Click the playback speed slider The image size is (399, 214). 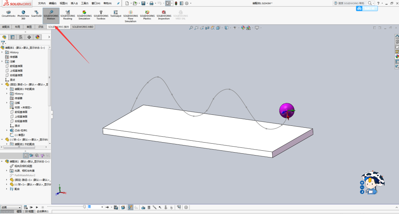85,207
